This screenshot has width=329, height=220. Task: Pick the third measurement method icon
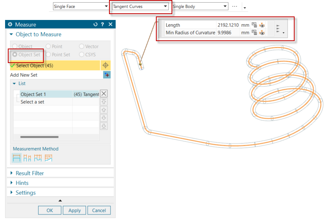[38, 158]
